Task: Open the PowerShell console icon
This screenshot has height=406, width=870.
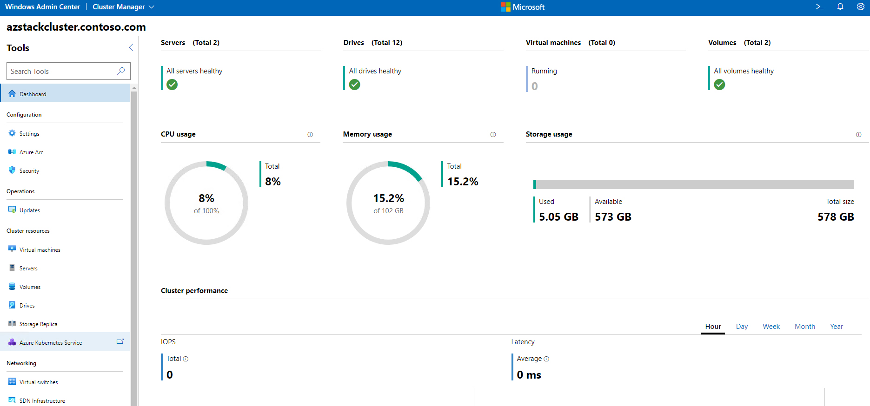Action: 819,7
